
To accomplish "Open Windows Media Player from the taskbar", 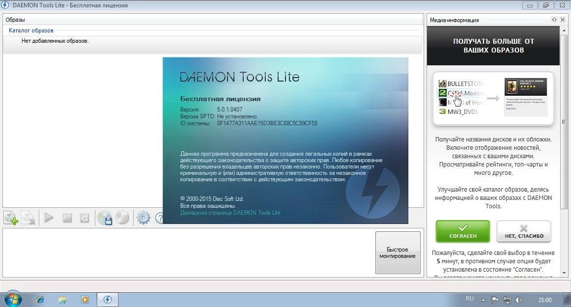I will click(85, 300).
